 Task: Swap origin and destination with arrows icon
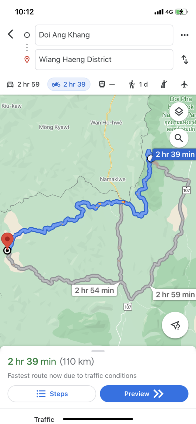tap(185, 59)
